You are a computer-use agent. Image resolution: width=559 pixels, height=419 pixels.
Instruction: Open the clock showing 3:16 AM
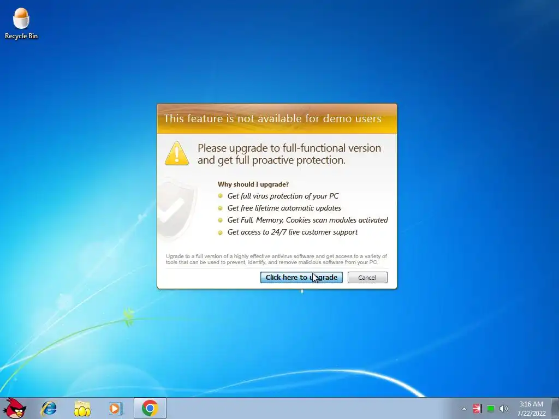(531, 409)
